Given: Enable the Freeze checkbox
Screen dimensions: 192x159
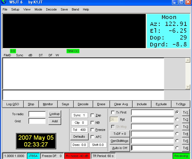Looking at the screenshot, I should pos(92,130).
